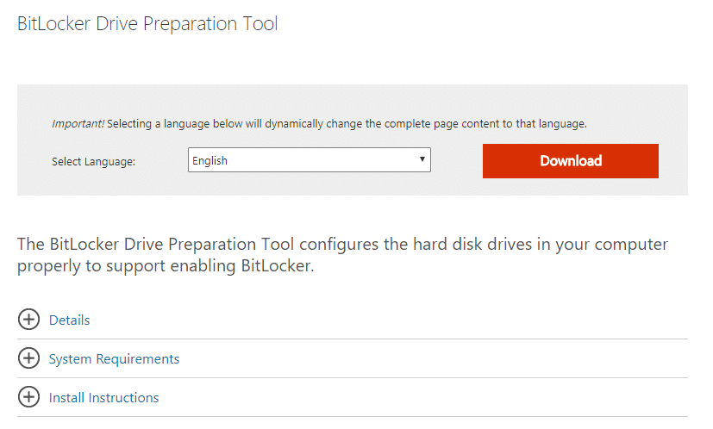Select the English value in language box

pos(210,160)
